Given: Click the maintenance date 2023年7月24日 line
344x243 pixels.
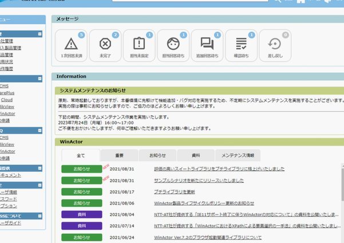Looking at the screenshot, I should pyautogui.click(x=96, y=123).
